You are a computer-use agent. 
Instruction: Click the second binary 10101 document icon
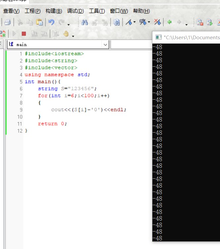[44, 34]
